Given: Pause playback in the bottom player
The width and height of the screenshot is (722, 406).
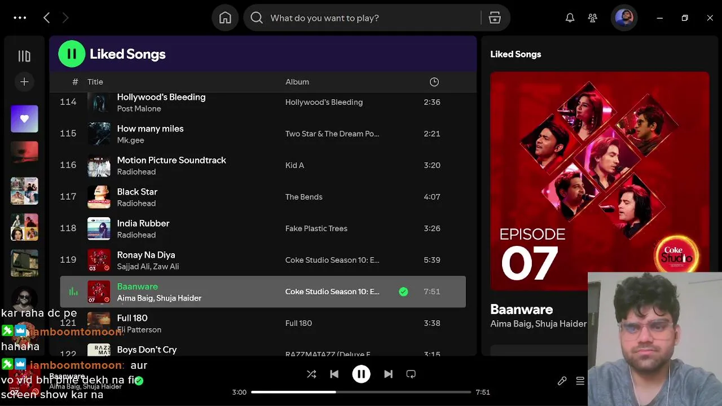Looking at the screenshot, I should 361,374.
